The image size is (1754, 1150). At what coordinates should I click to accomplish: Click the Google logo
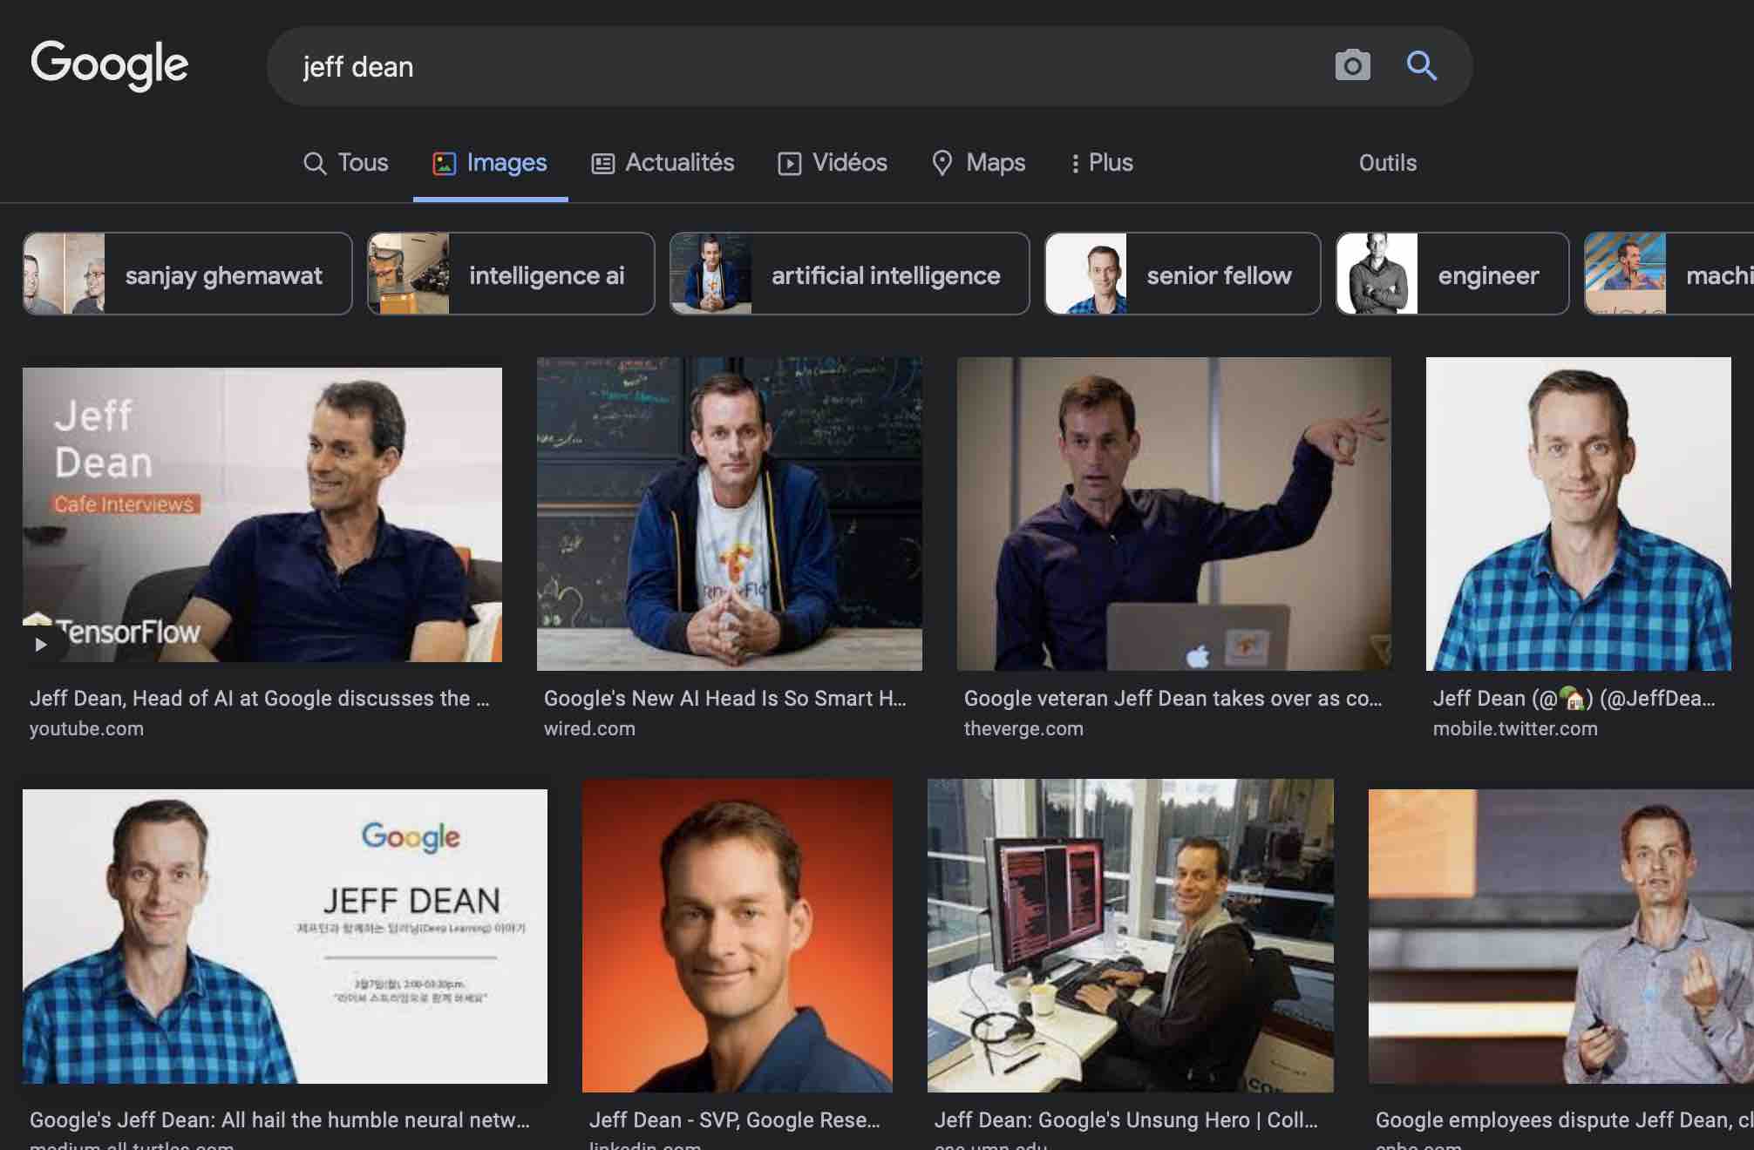point(110,65)
